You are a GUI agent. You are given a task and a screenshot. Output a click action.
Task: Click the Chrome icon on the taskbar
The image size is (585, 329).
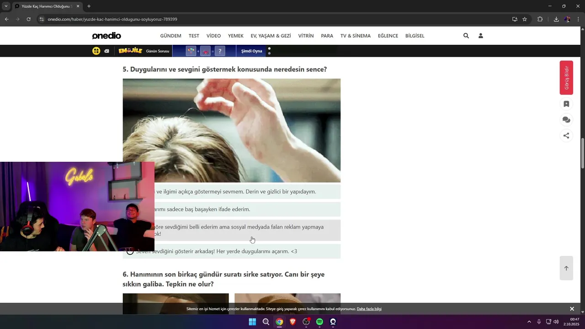[x=279, y=322]
